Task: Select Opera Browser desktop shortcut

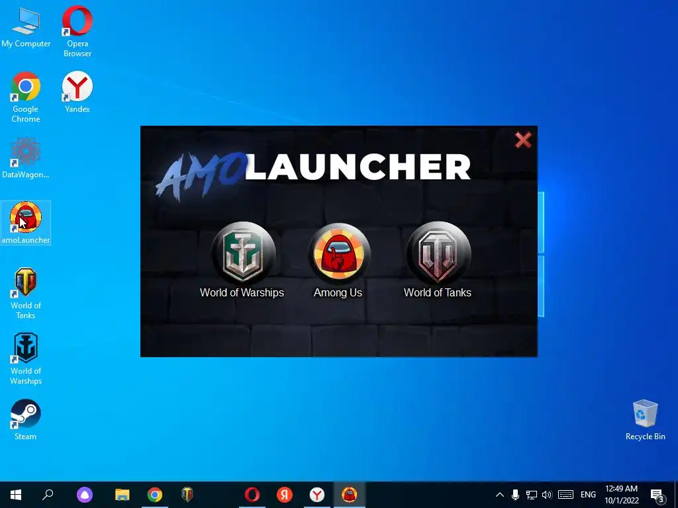Action: pos(77,31)
